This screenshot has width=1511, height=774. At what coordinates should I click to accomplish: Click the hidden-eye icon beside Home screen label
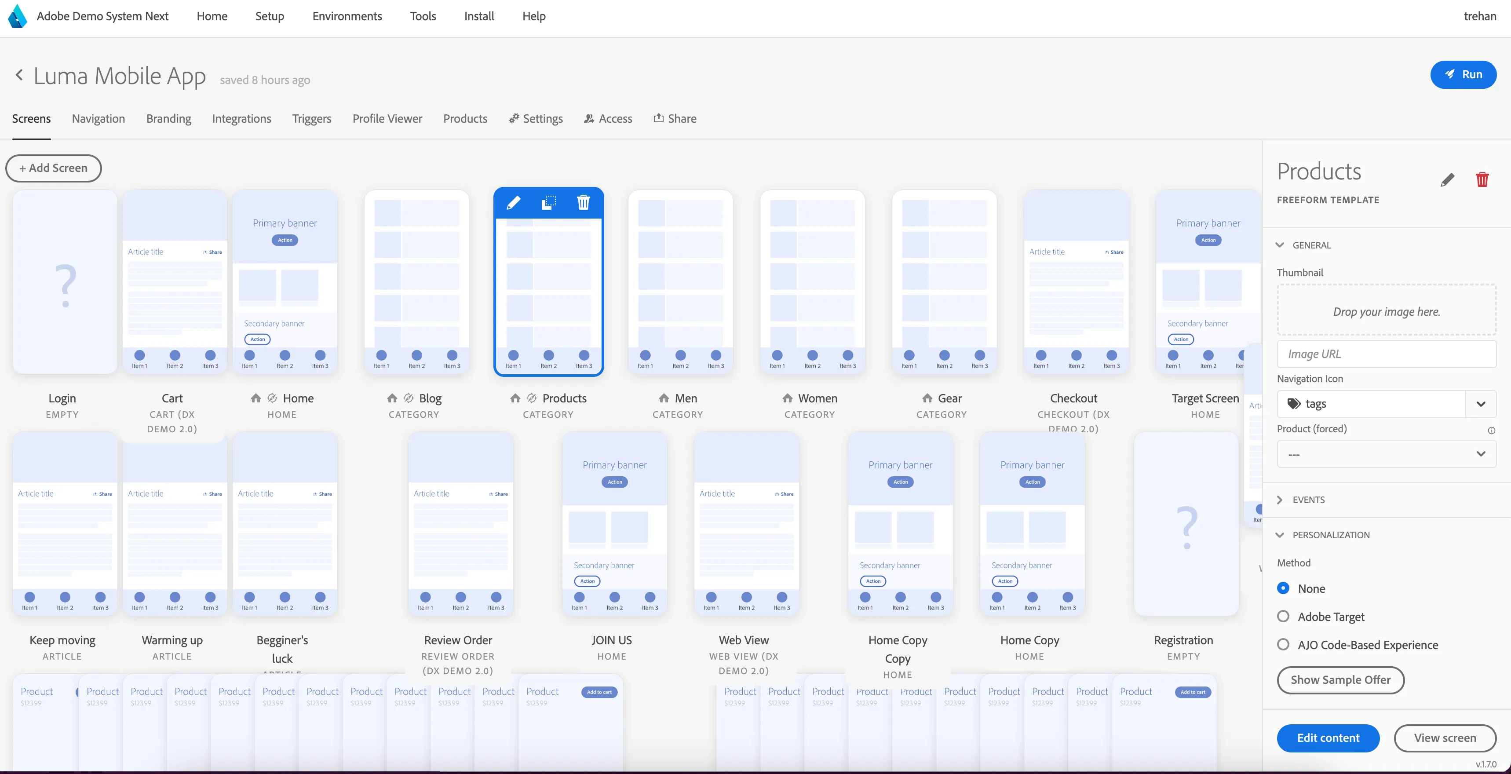pos(272,398)
